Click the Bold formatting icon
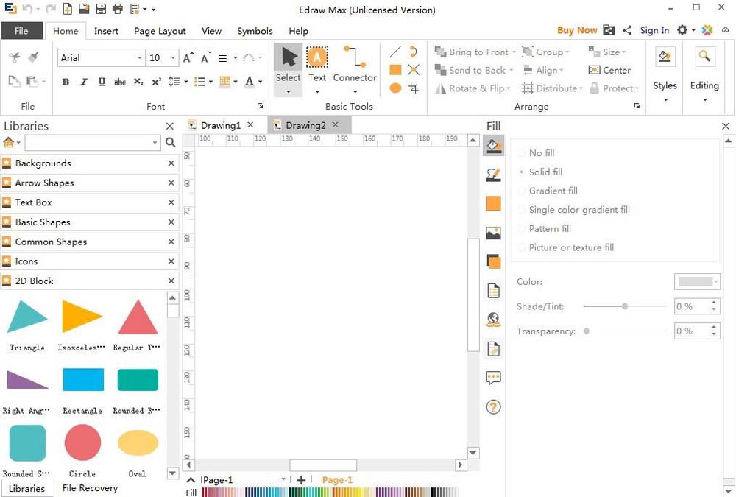 pos(66,82)
